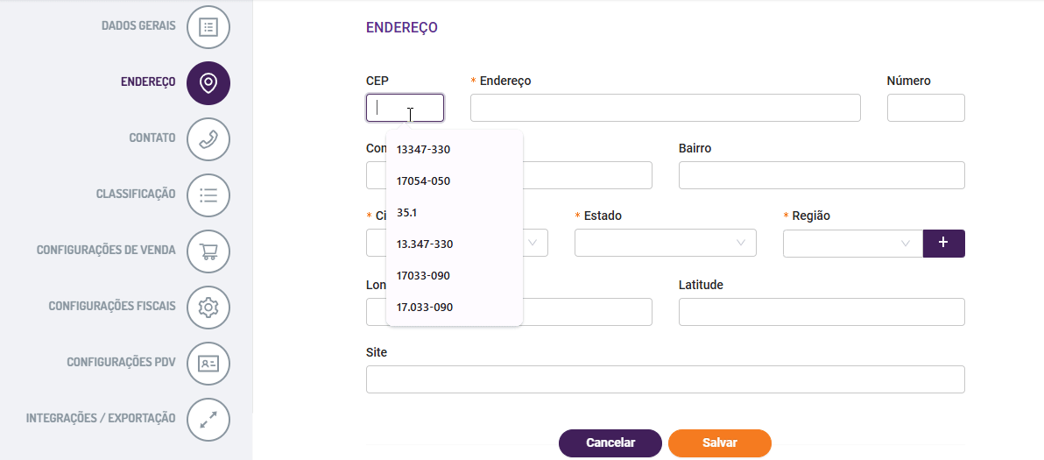Expand the Cidade dropdown arrow
This screenshot has height=460, width=1044.
coord(533,243)
